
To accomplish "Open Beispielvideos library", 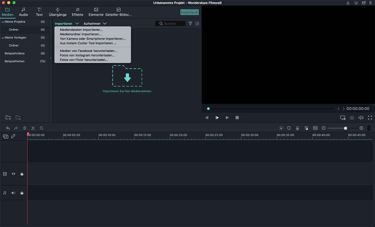I will tap(15, 53).
